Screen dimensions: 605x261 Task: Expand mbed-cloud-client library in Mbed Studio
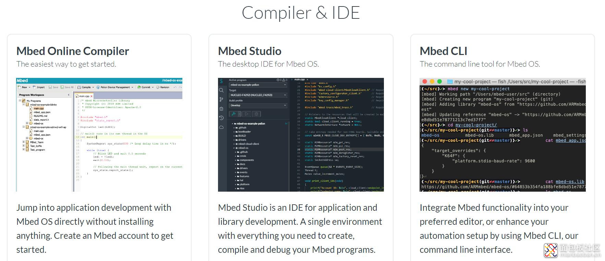pyautogui.click(x=234, y=144)
